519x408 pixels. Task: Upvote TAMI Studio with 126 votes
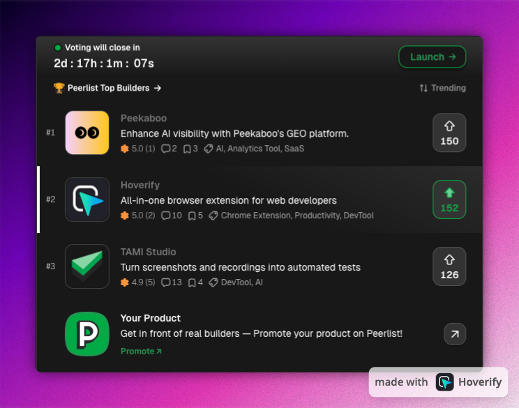pos(449,266)
